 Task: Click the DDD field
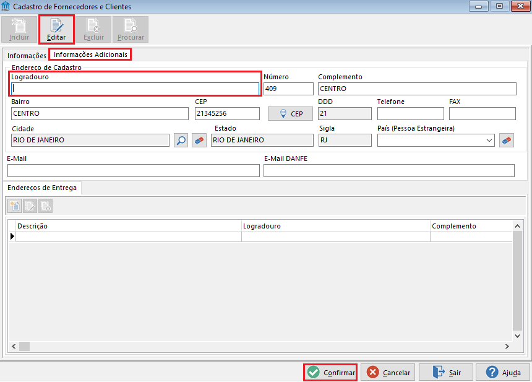(x=345, y=113)
